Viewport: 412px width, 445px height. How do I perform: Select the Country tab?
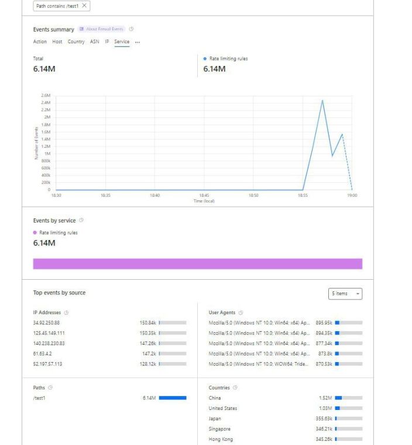(x=76, y=41)
